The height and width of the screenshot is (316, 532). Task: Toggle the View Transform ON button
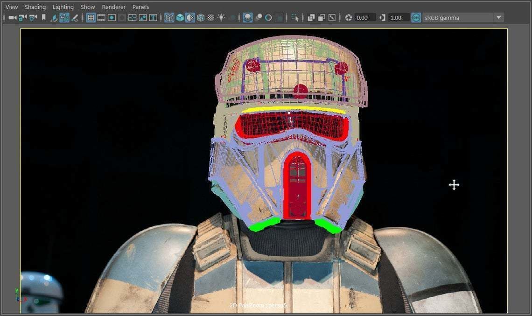[x=416, y=18]
